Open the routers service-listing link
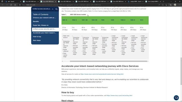 [x=102, y=74]
